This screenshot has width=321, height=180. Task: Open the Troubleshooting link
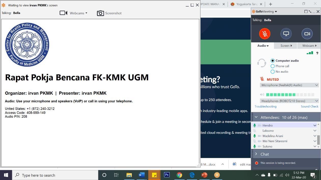click(x=266, y=106)
